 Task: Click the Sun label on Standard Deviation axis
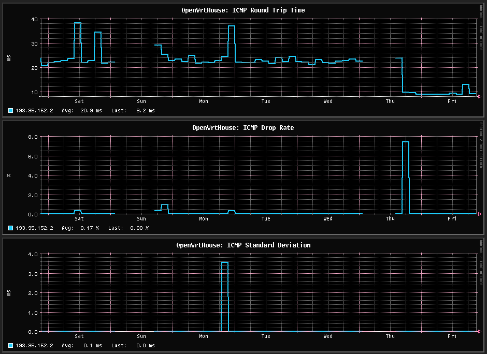coord(141,336)
